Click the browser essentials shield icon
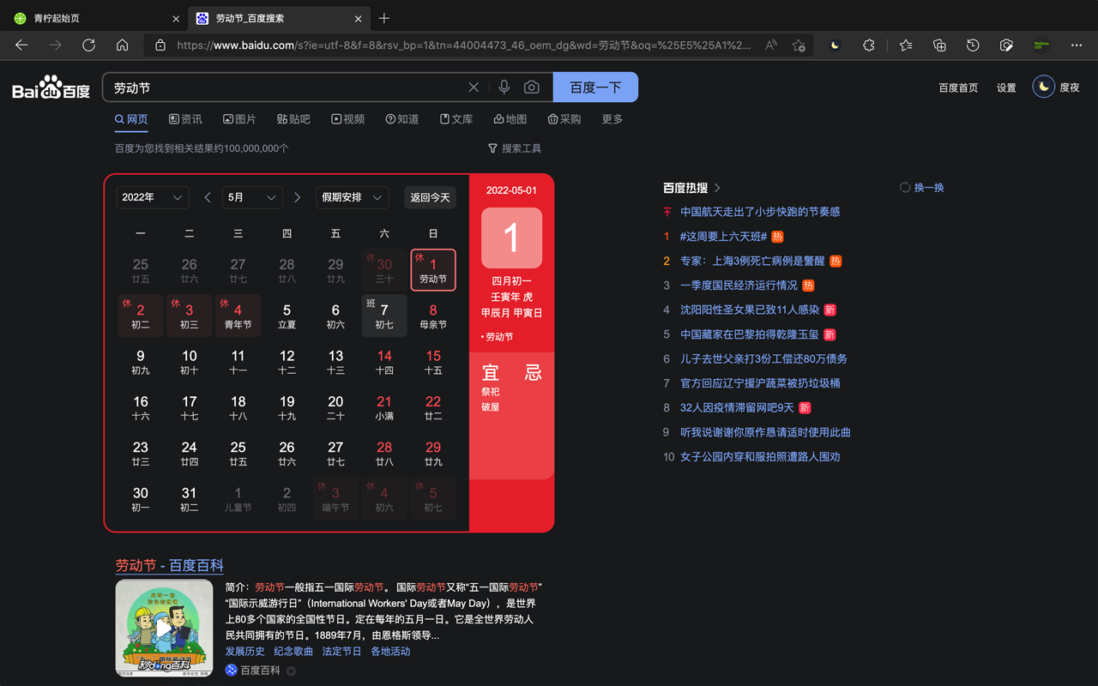The width and height of the screenshot is (1098, 686). pos(1006,45)
